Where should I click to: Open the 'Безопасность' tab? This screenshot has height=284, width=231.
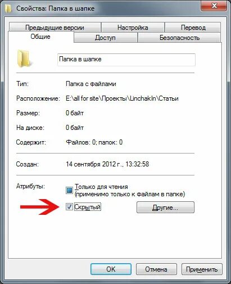tap(179, 38)
